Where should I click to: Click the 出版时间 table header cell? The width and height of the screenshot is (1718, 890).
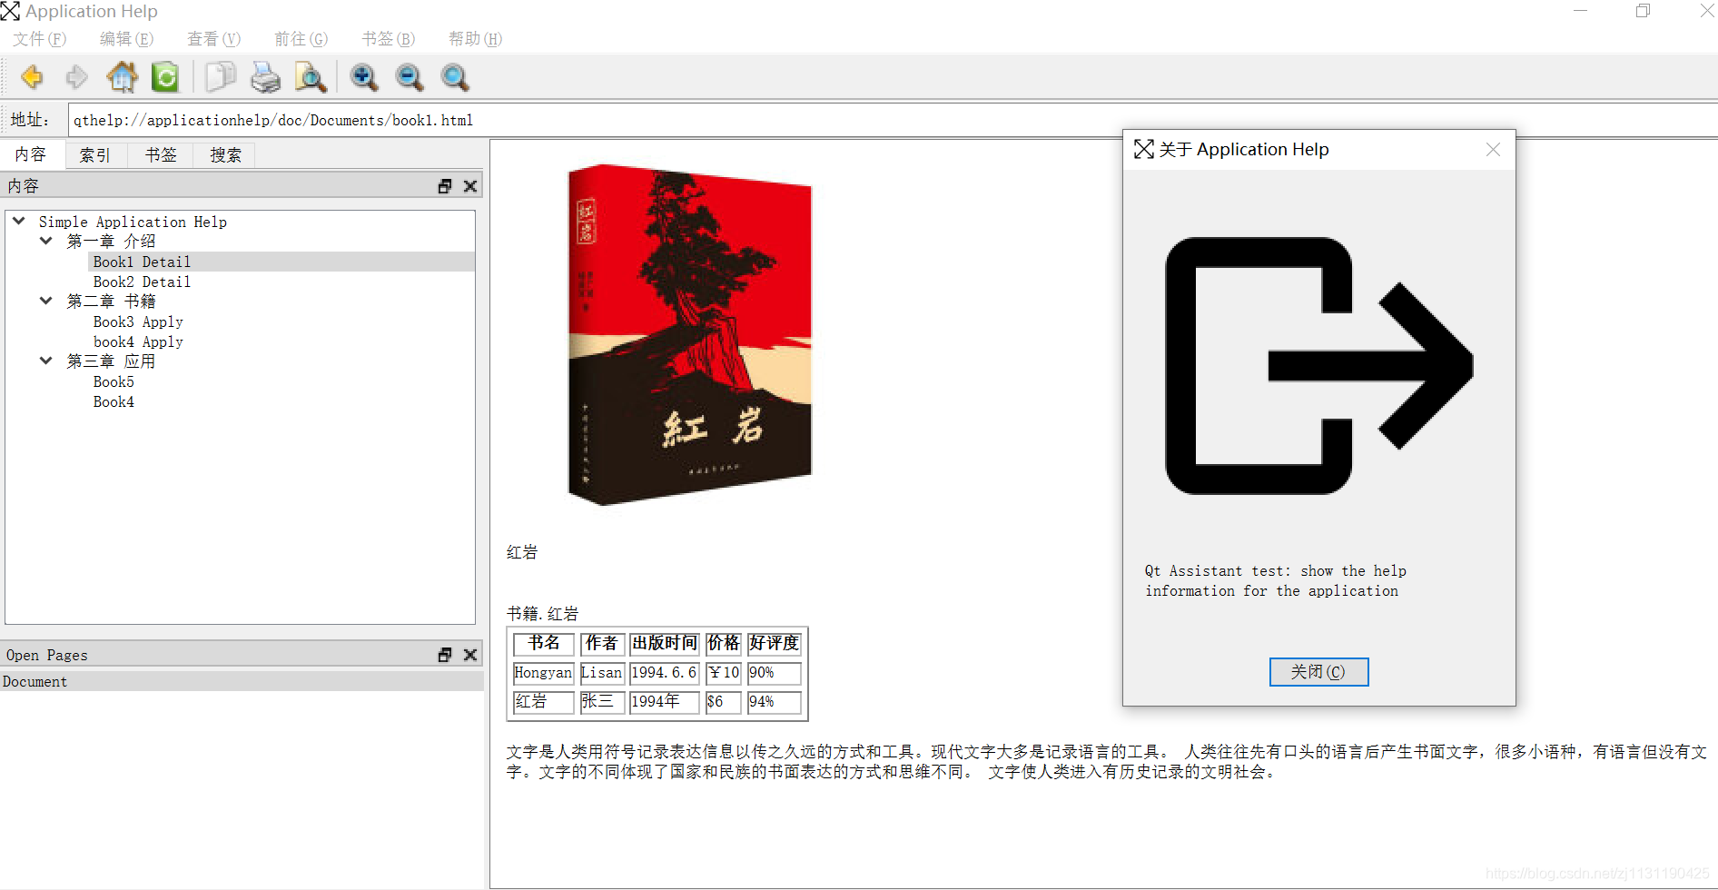click(665, 643)
